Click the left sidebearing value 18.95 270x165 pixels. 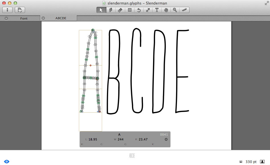point(93,139)
